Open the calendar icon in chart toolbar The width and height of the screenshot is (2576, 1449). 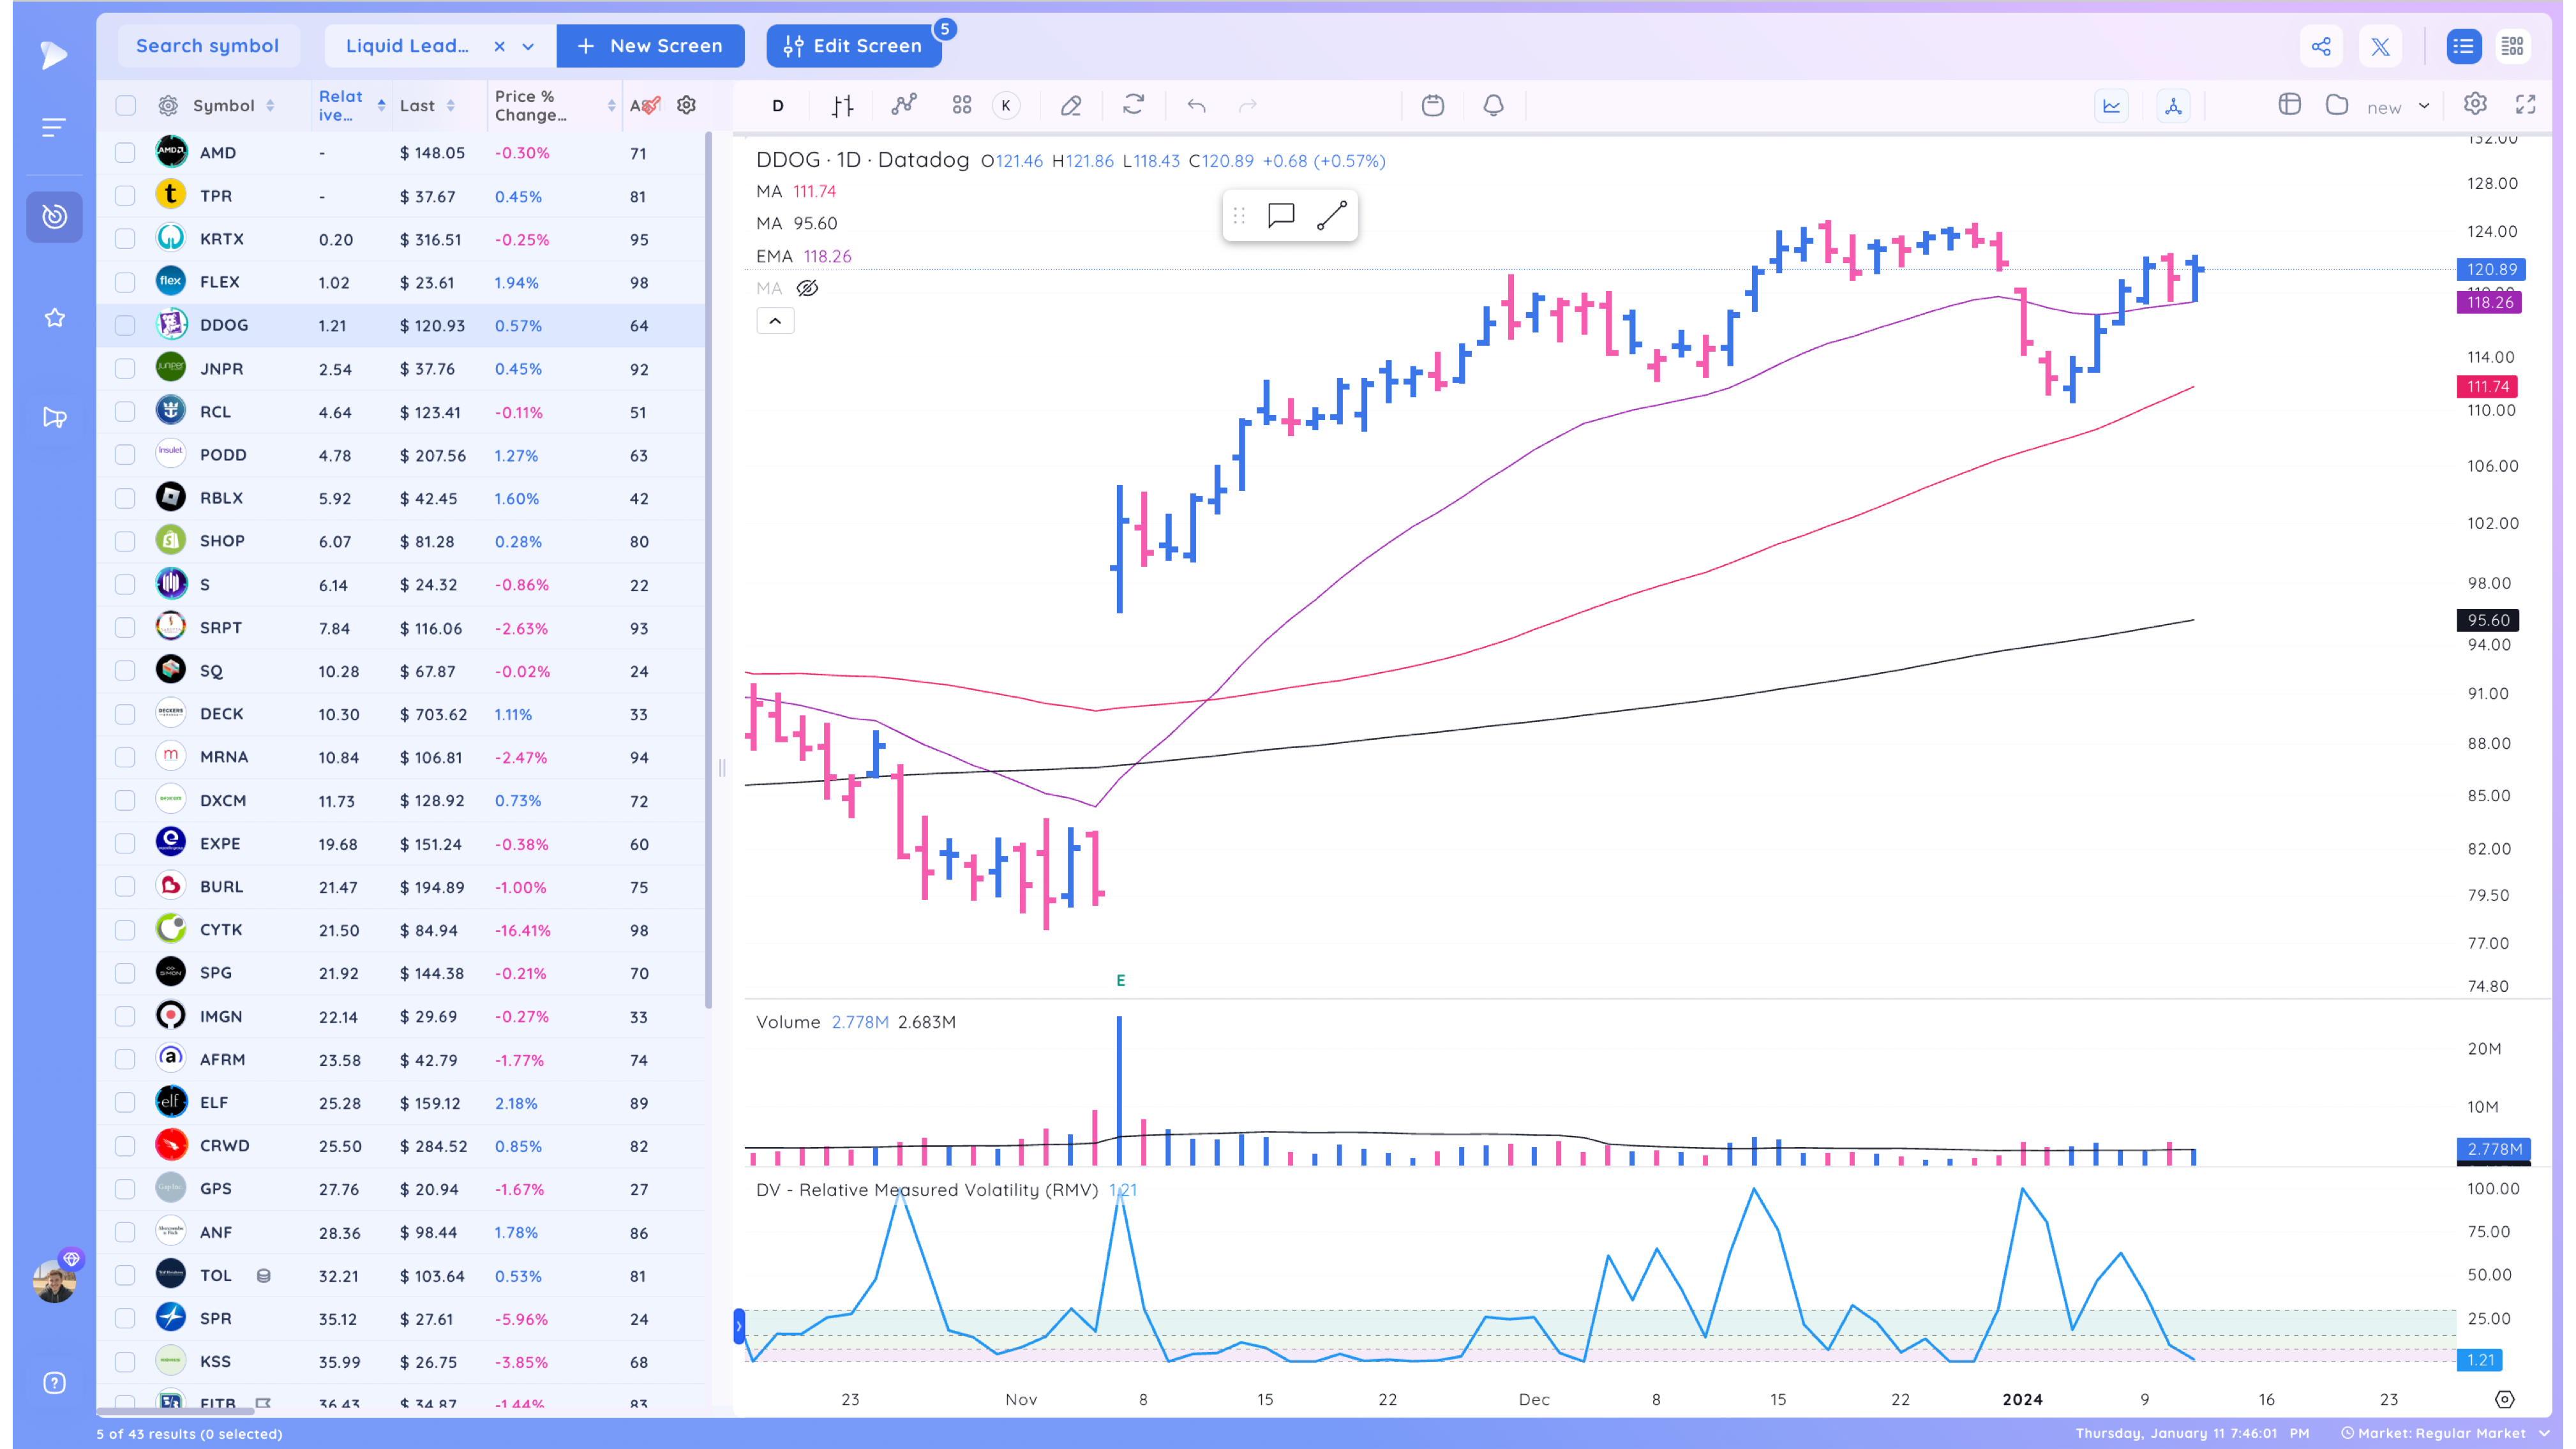click(x=1432, y=105)
